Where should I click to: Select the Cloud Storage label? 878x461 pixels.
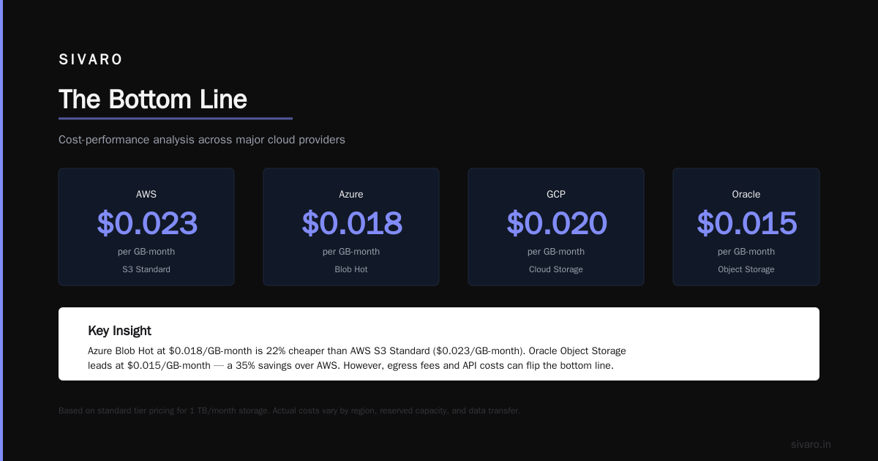[x=556, y=269]
